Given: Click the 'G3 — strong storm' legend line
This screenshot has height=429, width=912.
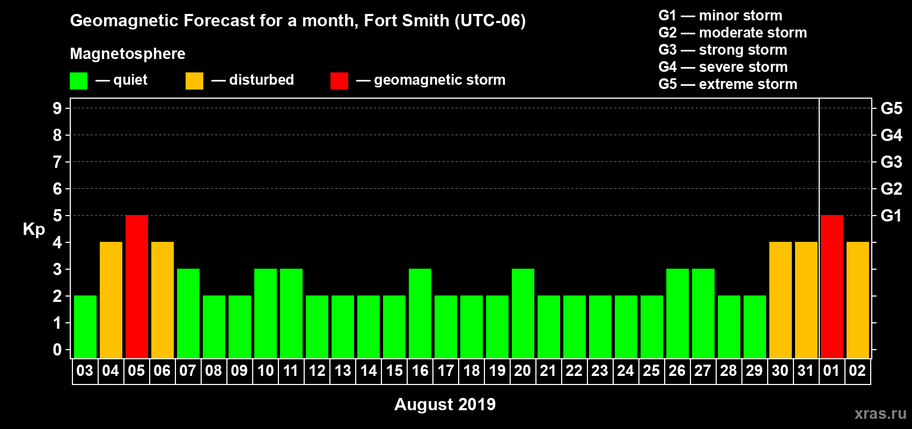Looking at the screenshot, I should pyautogui.click(x=723, y=50).
